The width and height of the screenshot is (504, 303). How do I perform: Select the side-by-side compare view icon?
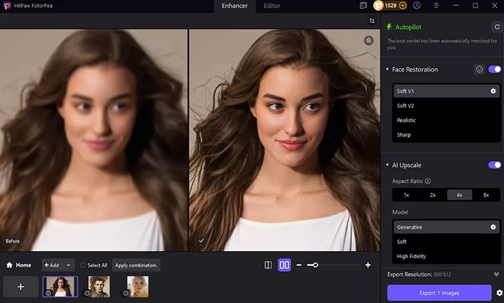pyautogui.click(x=284, y=265)
